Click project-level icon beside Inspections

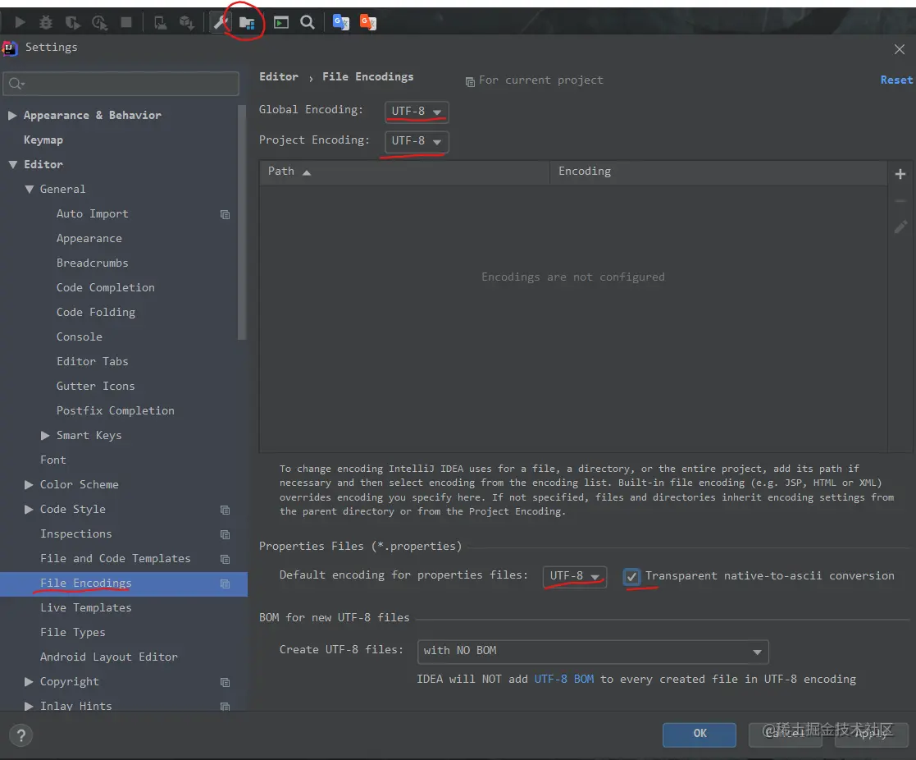point(225,534)
